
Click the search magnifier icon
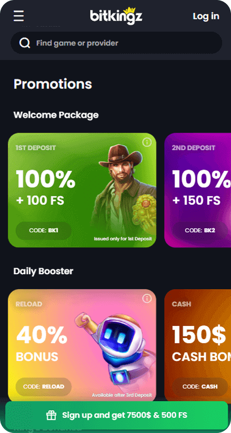(x=24, y=43)
